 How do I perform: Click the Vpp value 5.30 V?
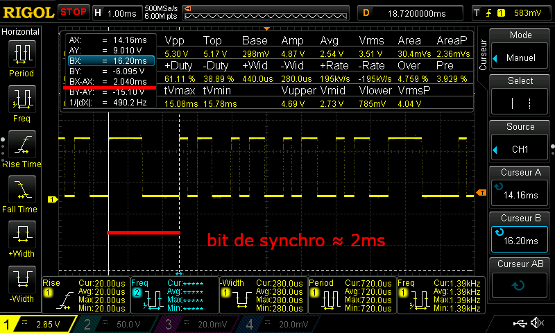coord(176,54)
